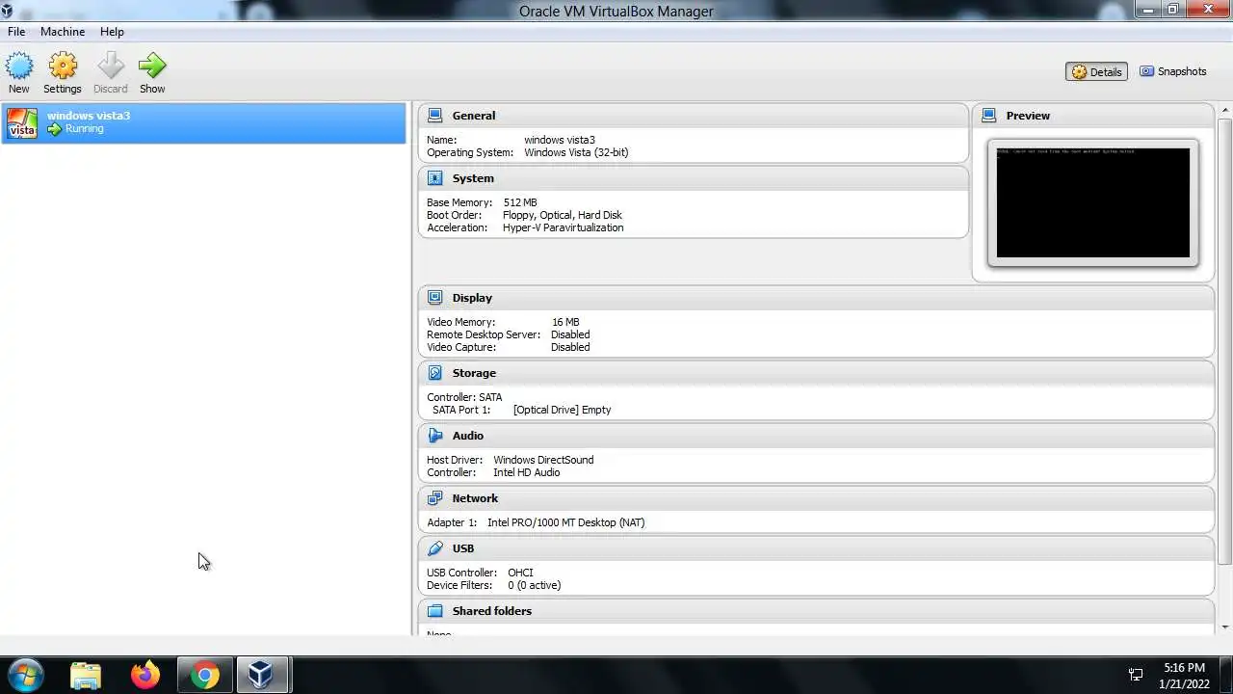Switch to Details view
Viewport: 1233px width, 694px height.
coord(1096,71)
